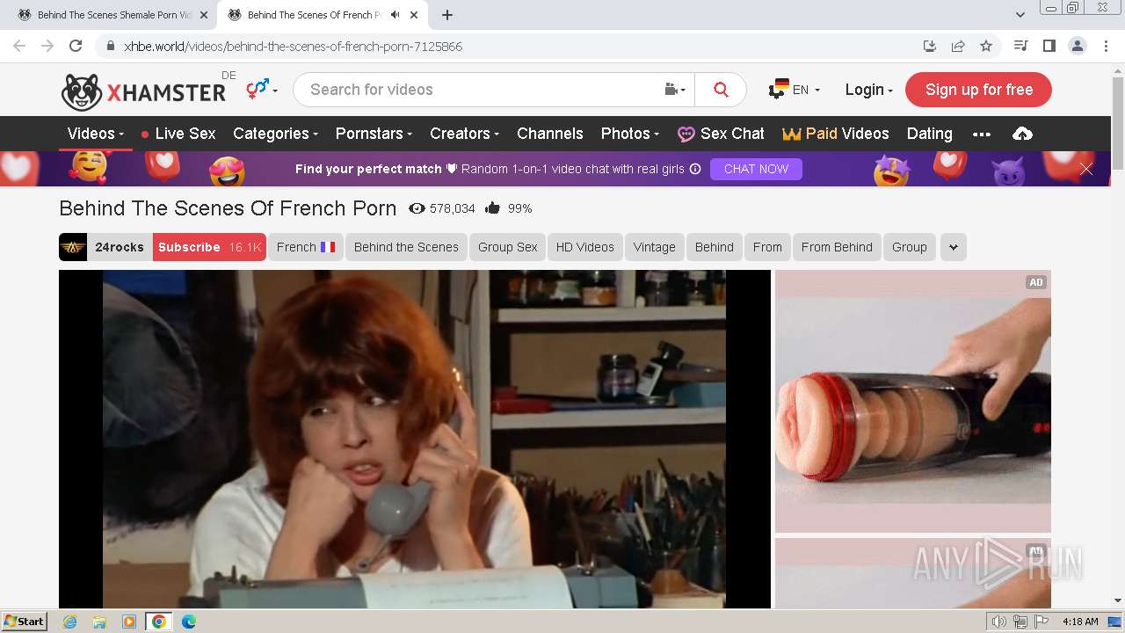Close the promo banner with X
The height and width of the screenshot is (633, 1125).
[x=1086, y=169]
